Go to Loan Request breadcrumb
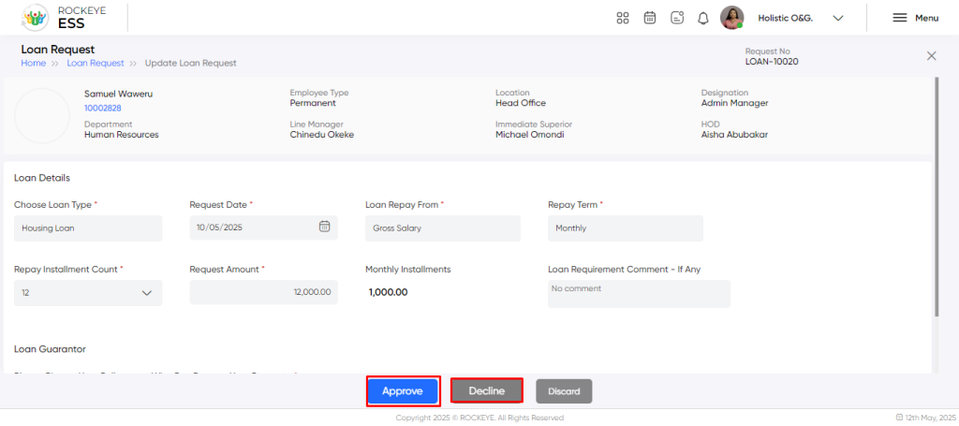Viewport: 959px width, 426px height. click(x=96, y=63)
